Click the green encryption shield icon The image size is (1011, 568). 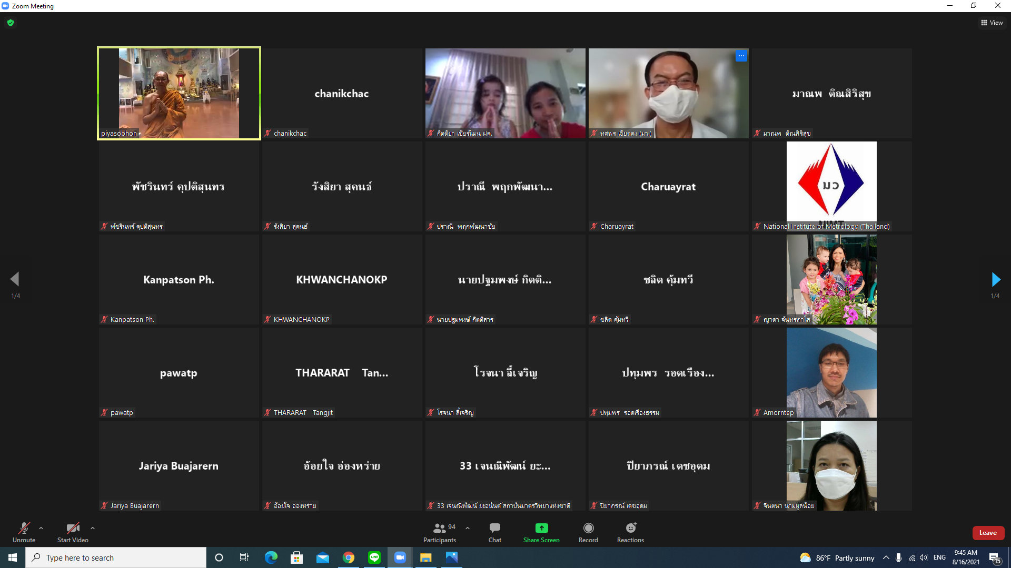[11, 23]
